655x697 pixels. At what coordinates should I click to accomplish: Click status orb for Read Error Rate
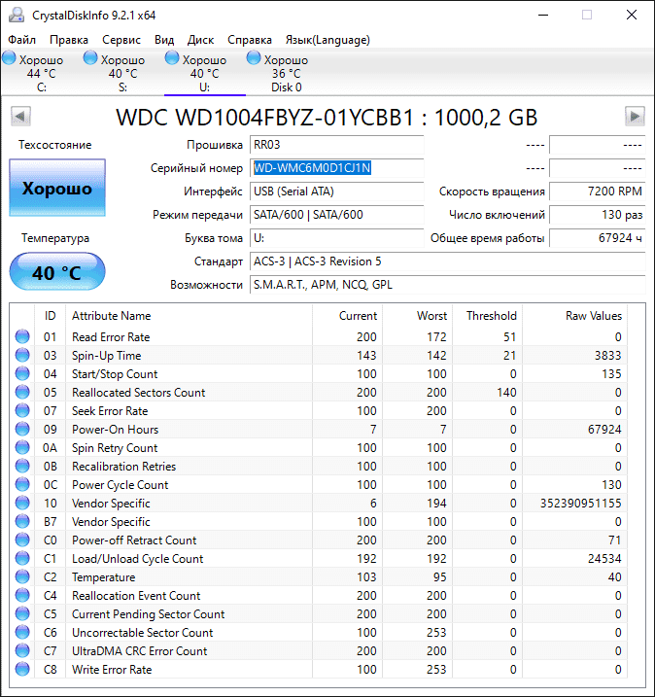click(22, 337)
